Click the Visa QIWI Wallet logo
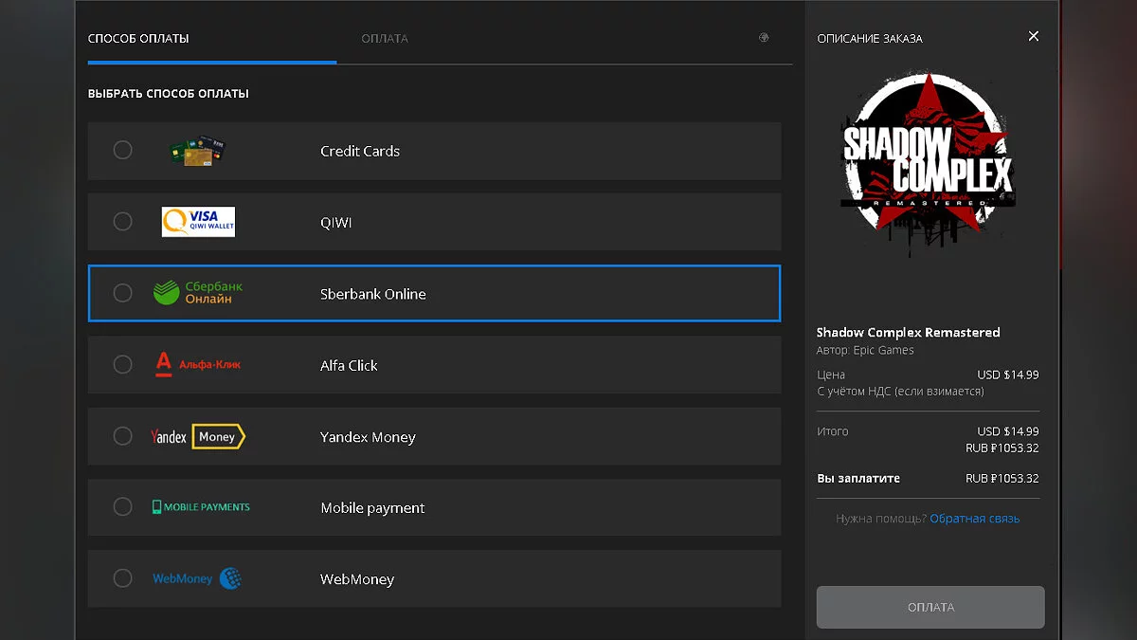 (x=198, y=222)
